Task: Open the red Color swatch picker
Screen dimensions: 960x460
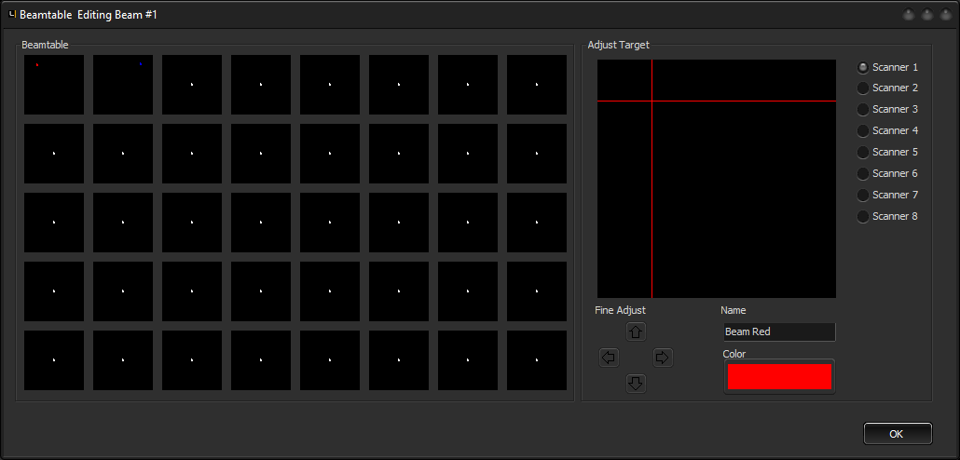Action: coord(779,376)
